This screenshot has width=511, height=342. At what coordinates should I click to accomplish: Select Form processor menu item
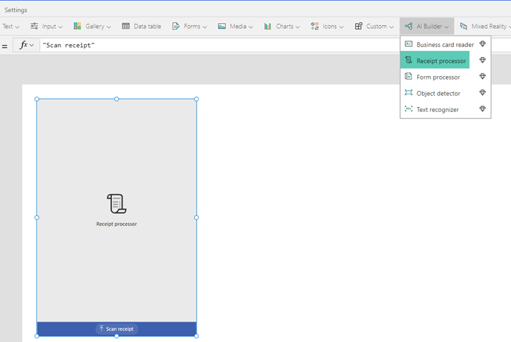coord(445,77)
